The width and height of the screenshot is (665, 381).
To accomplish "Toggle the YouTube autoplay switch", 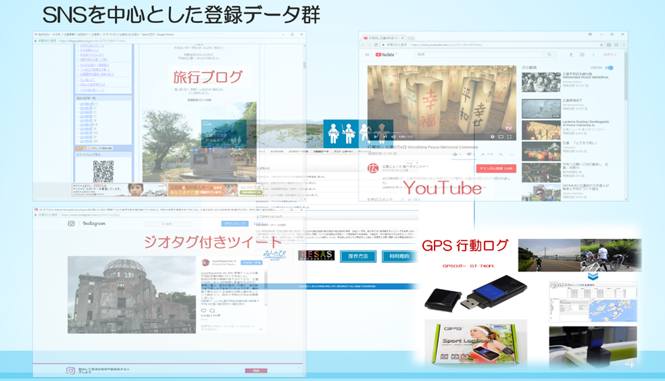I will click(x=609, y=68).
